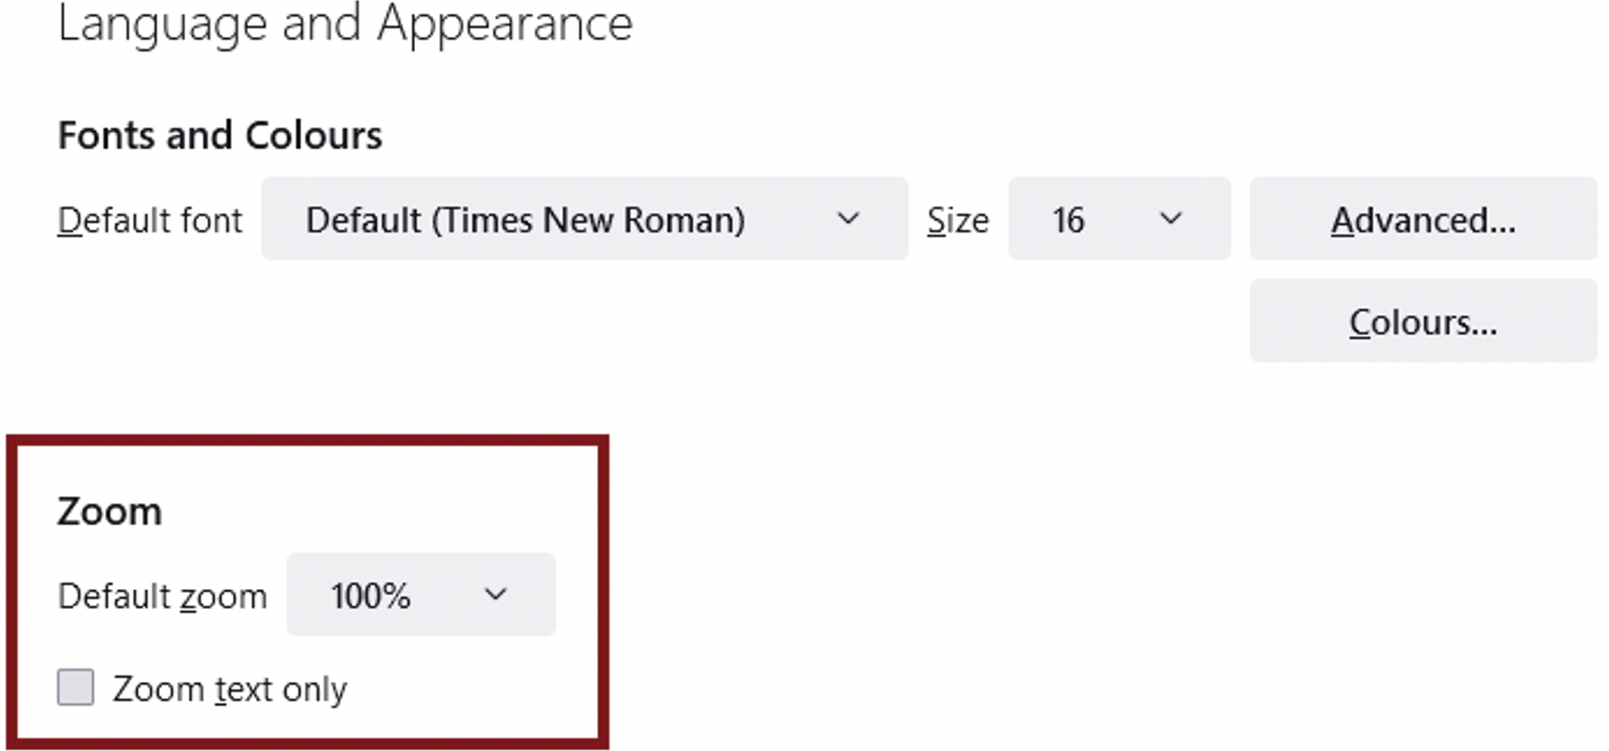Click the Zoom section heading

pyautogui.click(x=110, y=512)
